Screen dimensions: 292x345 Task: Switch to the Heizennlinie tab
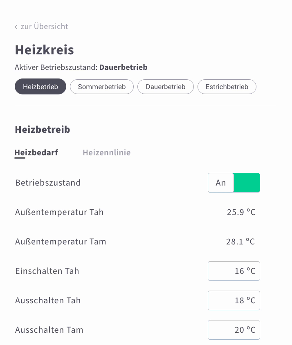[x=107, y=153]
